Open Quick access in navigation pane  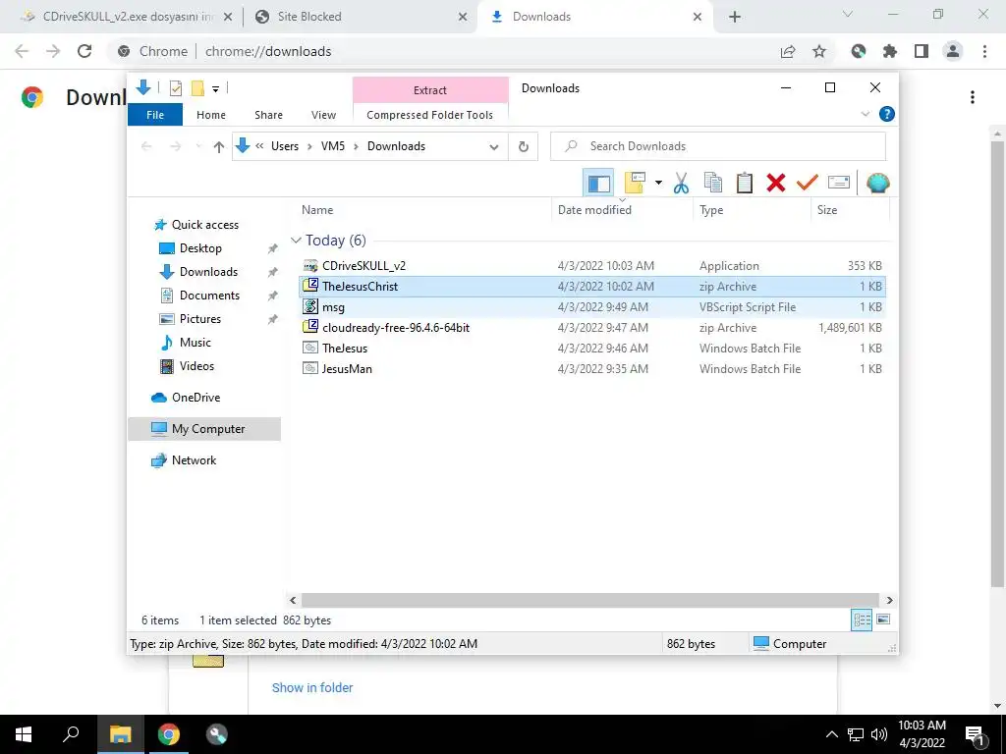[x=204, y=225]
